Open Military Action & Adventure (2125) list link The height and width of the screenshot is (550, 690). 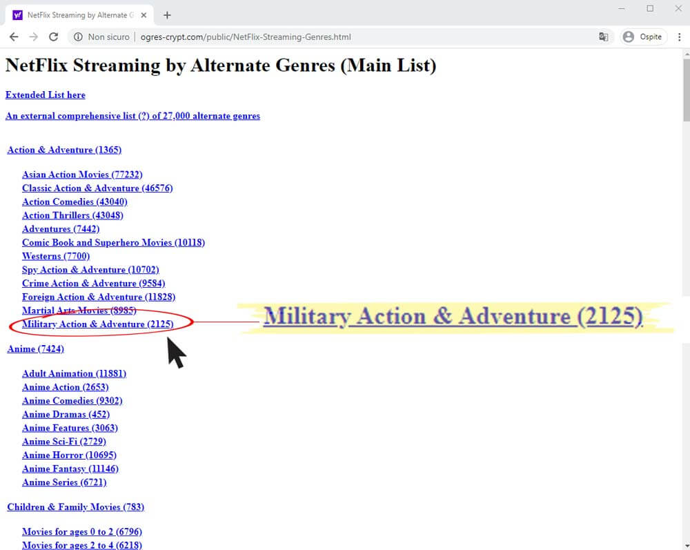click(98, 325)
